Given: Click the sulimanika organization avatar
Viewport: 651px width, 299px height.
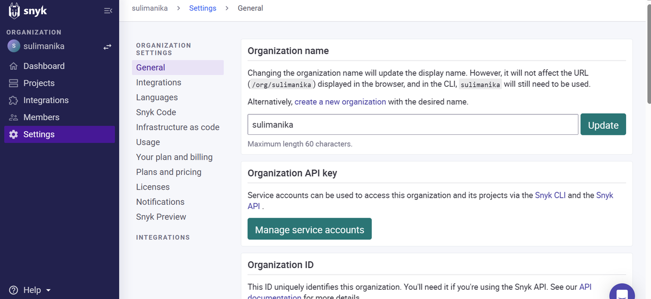Looking at the screenshot, I should click(14, 47).
